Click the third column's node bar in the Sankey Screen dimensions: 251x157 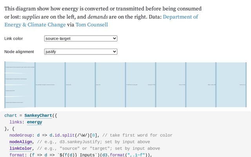[65, 85]
